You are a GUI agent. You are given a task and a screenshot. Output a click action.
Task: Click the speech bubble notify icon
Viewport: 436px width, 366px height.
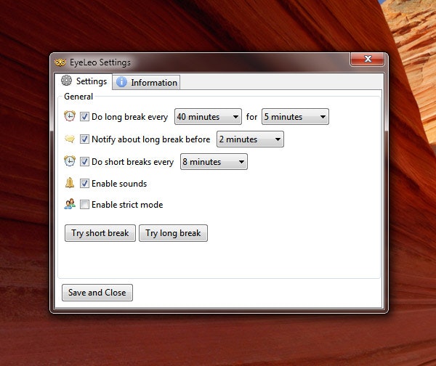[x=70, y=139]
